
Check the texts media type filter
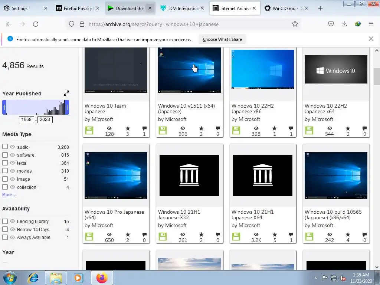(5, 163)
